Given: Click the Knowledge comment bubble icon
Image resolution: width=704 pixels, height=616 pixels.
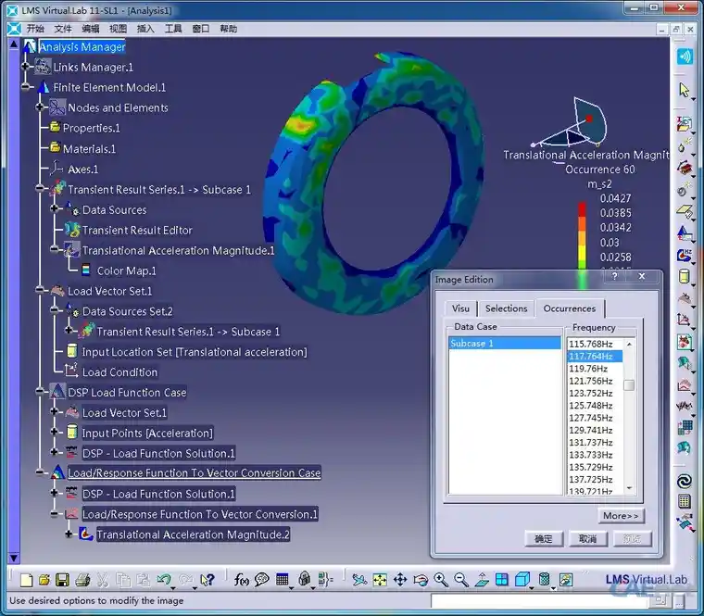Looking at the screenshot, I should click(x=262, y=580).
